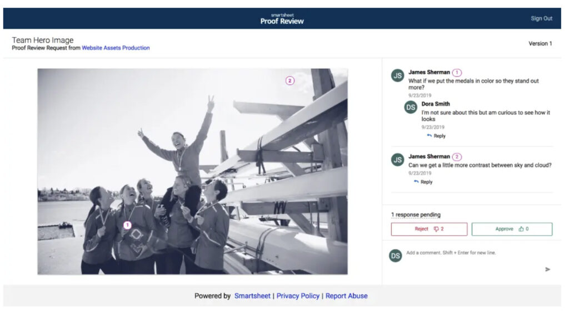Sign Out of Proof Review
Screen dimensions: 569x311
point(541,18)
